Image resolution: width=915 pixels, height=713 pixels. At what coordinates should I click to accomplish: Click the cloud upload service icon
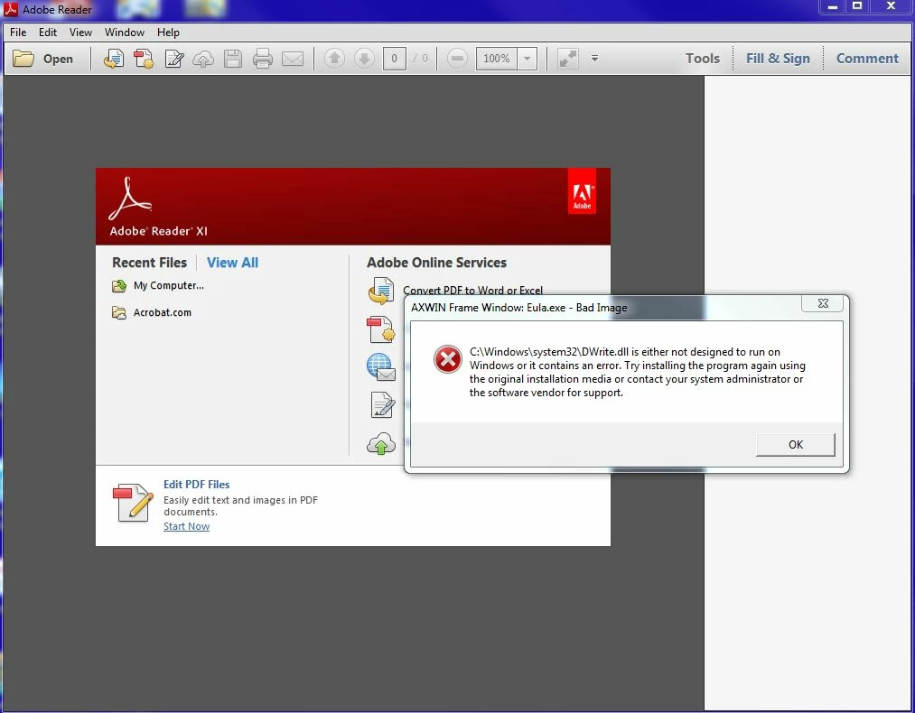point(381,443)
